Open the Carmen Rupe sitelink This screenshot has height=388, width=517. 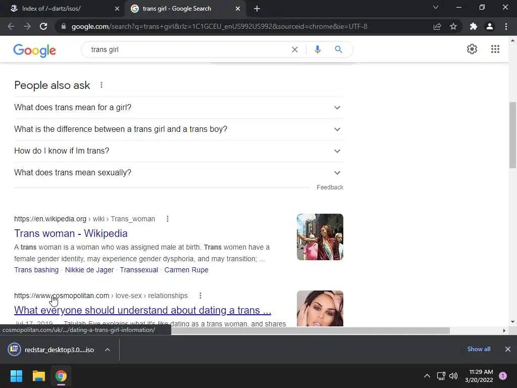coord(186,270)
